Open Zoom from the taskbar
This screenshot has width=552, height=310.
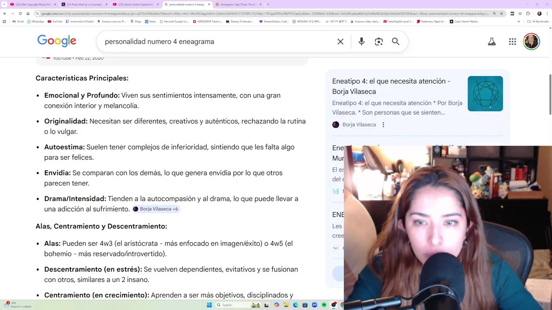(314, 305)
